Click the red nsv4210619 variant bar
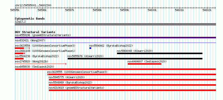 click(x=132, y=90)
